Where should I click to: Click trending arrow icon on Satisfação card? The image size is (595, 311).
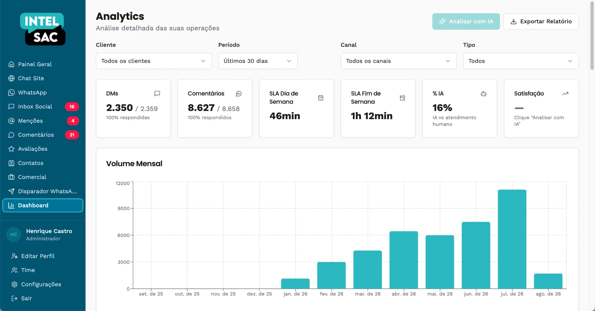pos(565,93)
